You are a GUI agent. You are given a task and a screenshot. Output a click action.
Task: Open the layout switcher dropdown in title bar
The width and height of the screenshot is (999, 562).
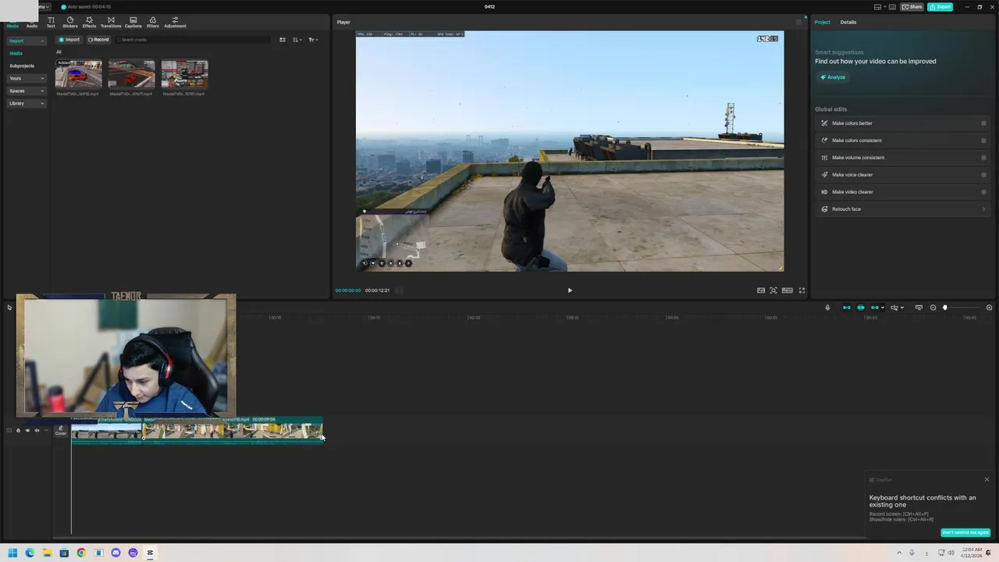880,7
